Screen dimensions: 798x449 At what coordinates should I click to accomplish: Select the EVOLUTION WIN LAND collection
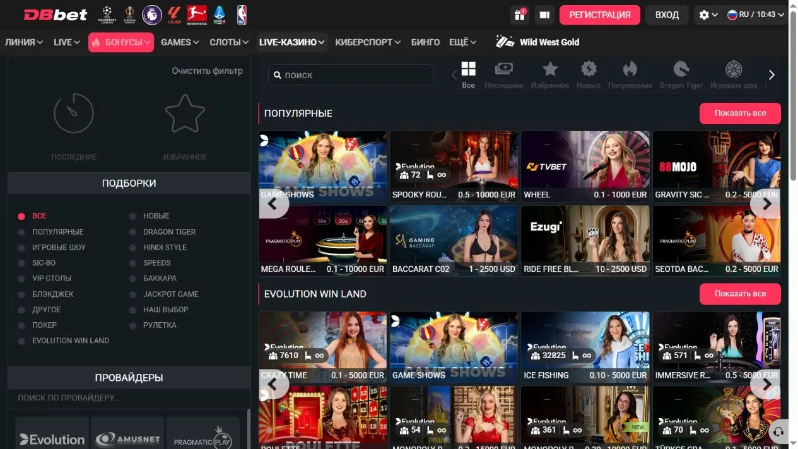pyautogui.click(x=71, y=341)
